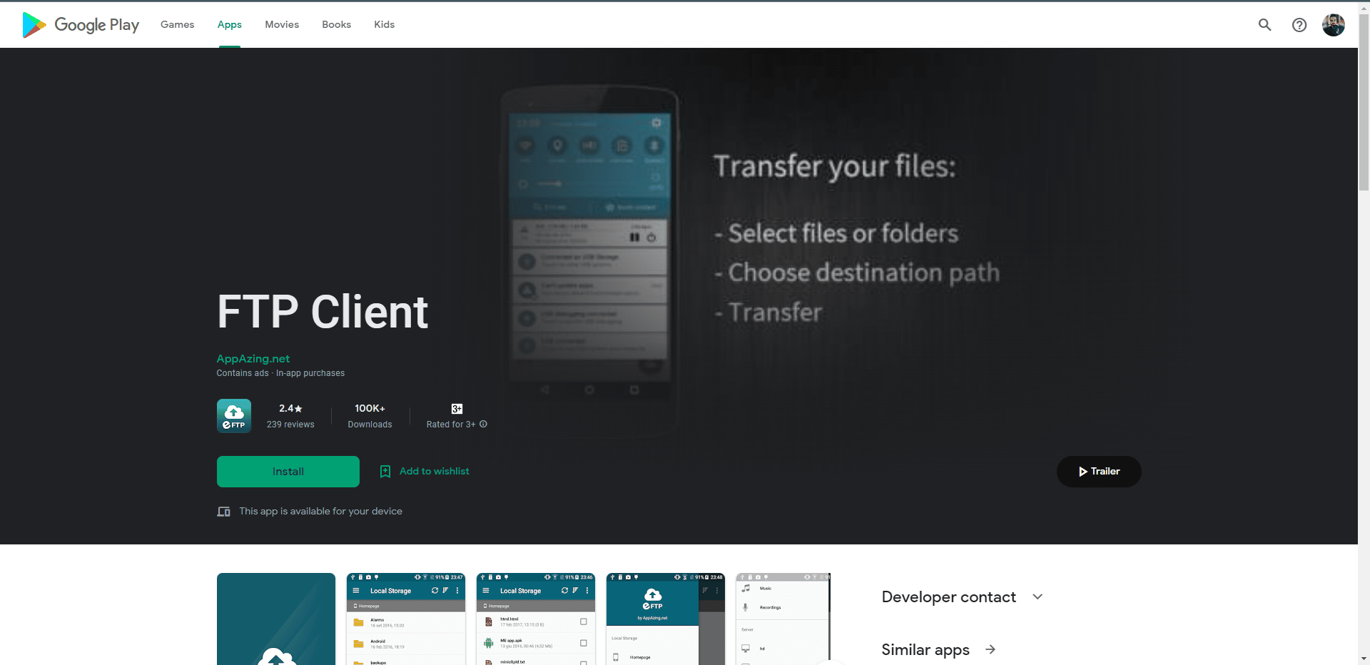Click the 100K+ Downloads text

click(370, 416)
